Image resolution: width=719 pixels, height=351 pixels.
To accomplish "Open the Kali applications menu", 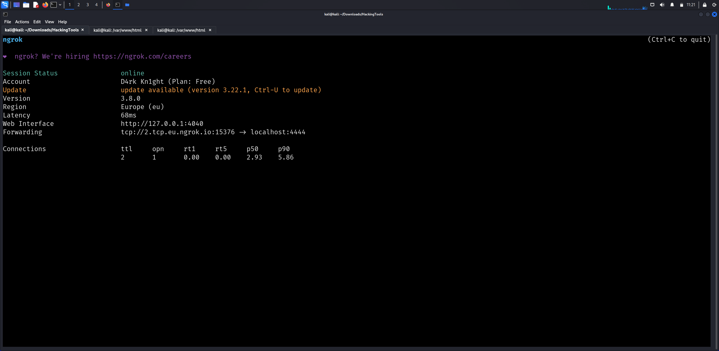I will click(x=5, y=5).
